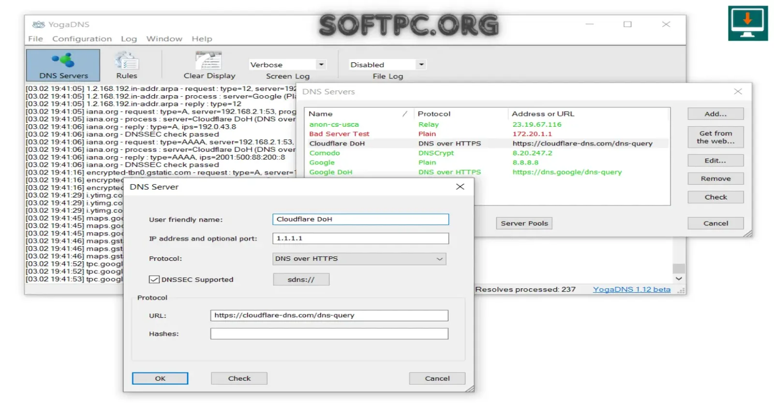Focus the IP address and optional port field
Screen dimensions: 774x415
coord(361,238)
